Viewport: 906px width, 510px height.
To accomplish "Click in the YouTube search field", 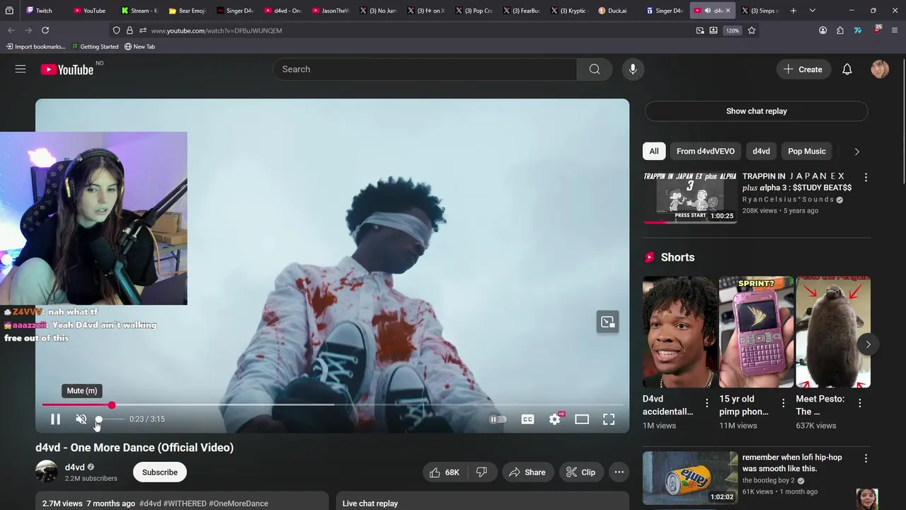I will click(425, 69).
